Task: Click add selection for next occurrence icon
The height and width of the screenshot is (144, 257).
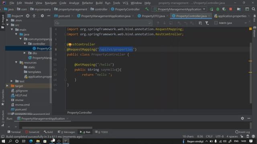Action: [179, 23]
